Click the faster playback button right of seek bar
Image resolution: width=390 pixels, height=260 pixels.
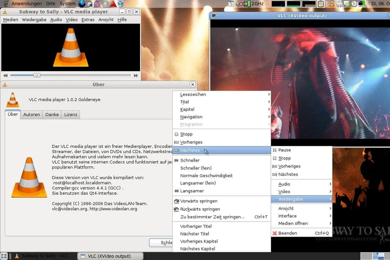click(136, 75)
